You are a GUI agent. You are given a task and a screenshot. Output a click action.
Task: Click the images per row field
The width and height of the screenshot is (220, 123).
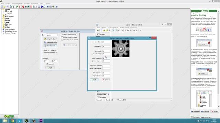click(106, 46)
